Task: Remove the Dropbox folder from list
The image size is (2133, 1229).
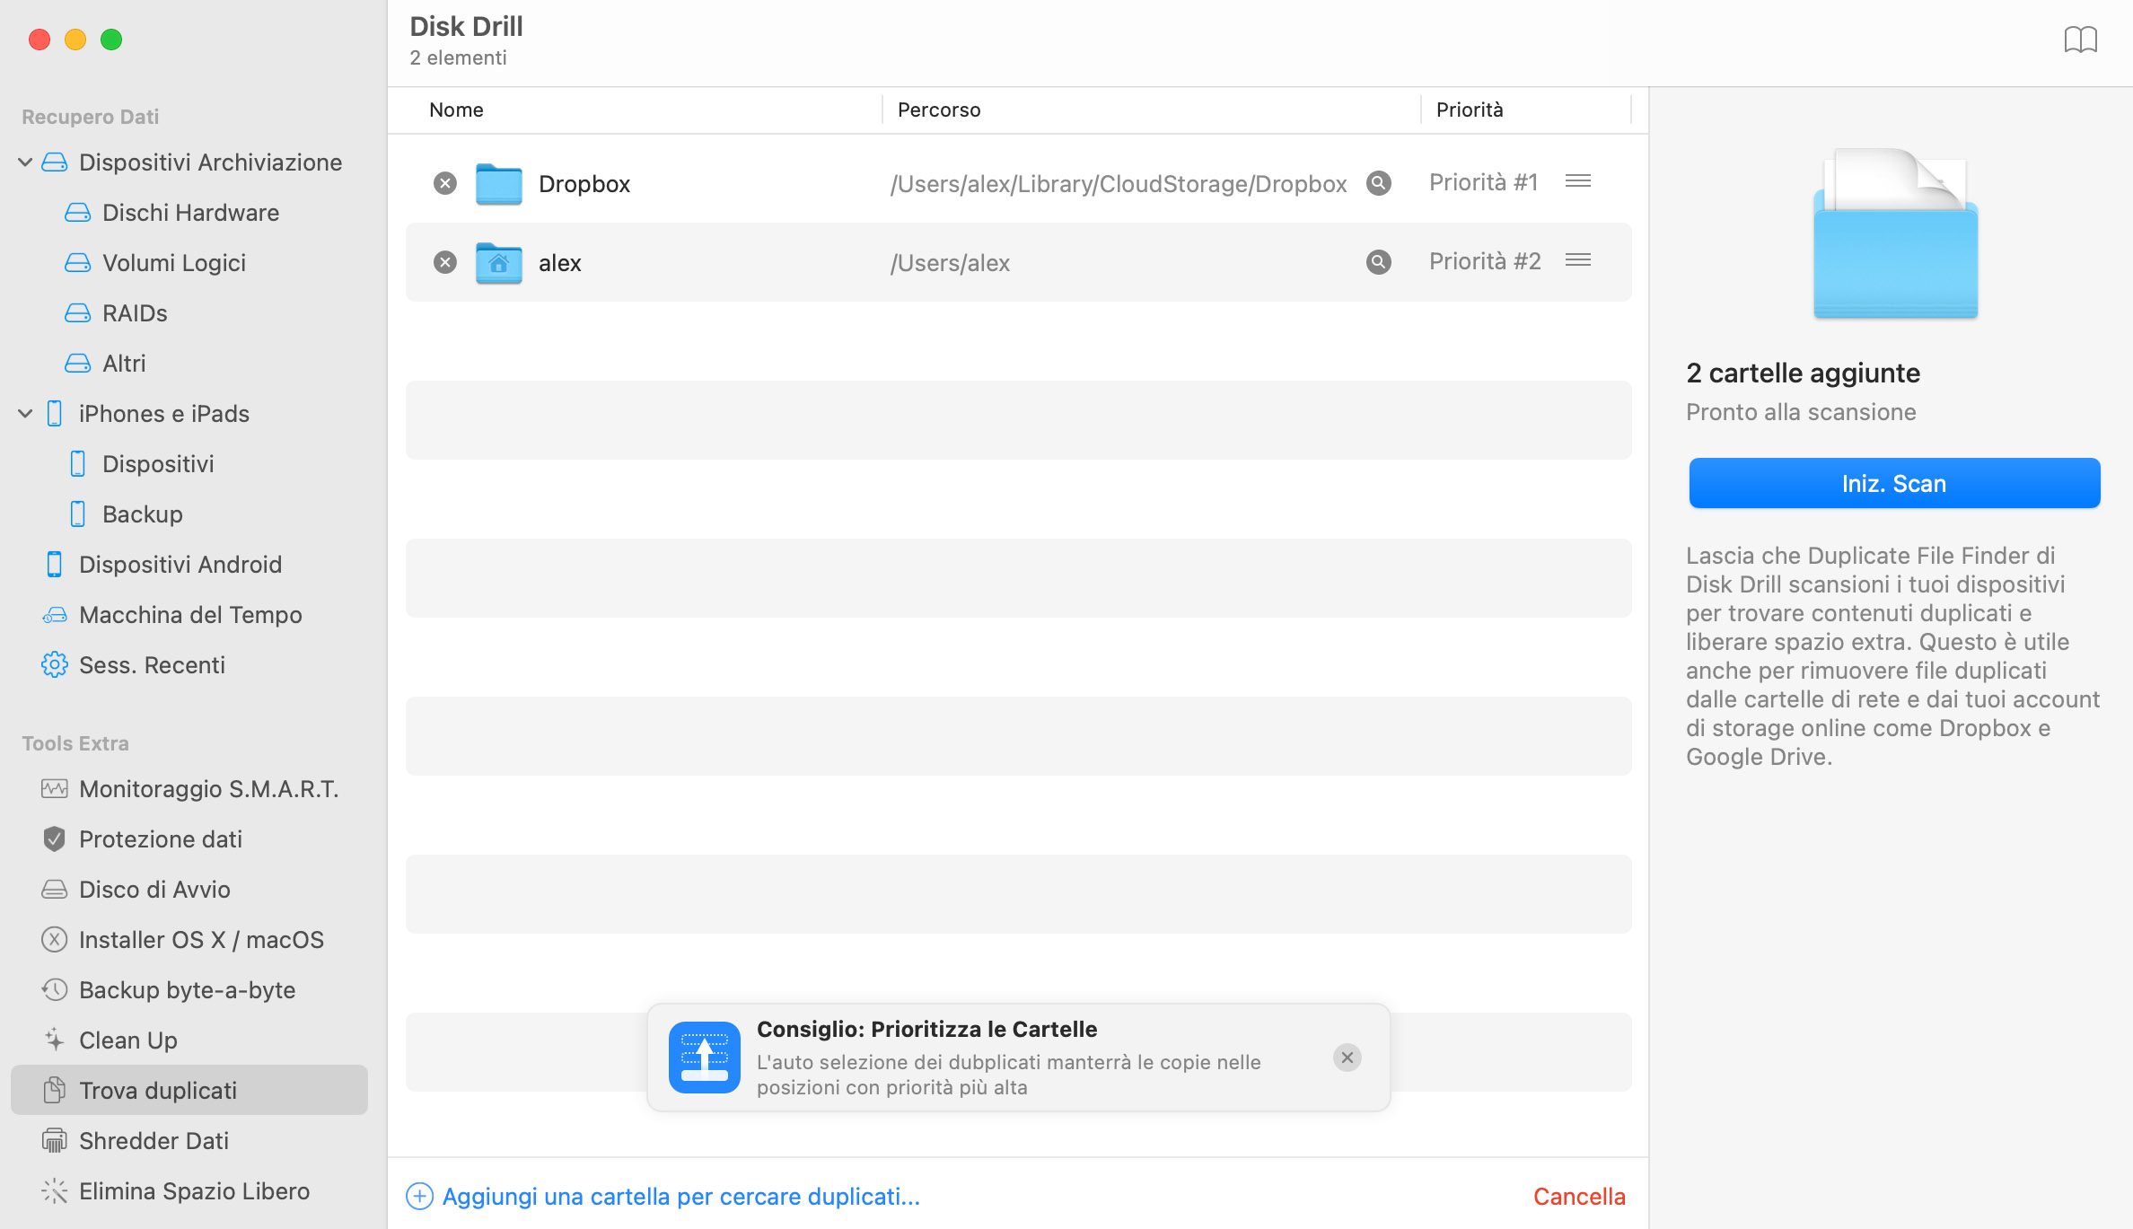Action: [x=445, y=183]
